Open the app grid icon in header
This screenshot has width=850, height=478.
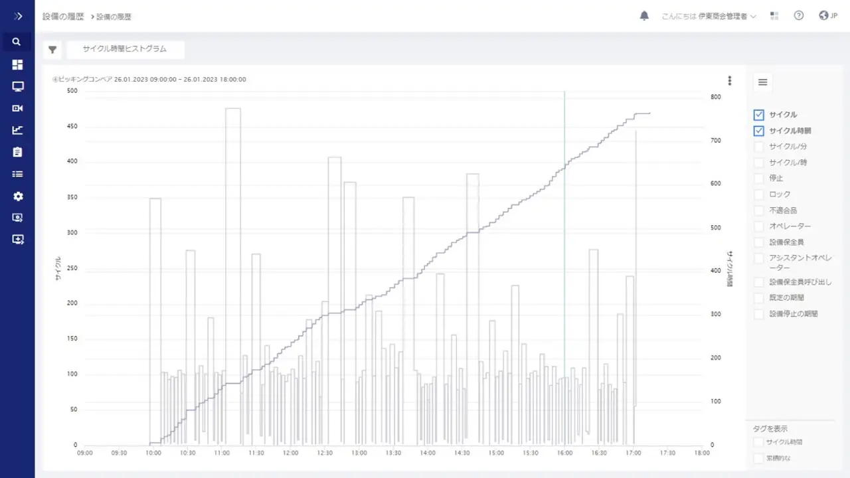[774, 16]
